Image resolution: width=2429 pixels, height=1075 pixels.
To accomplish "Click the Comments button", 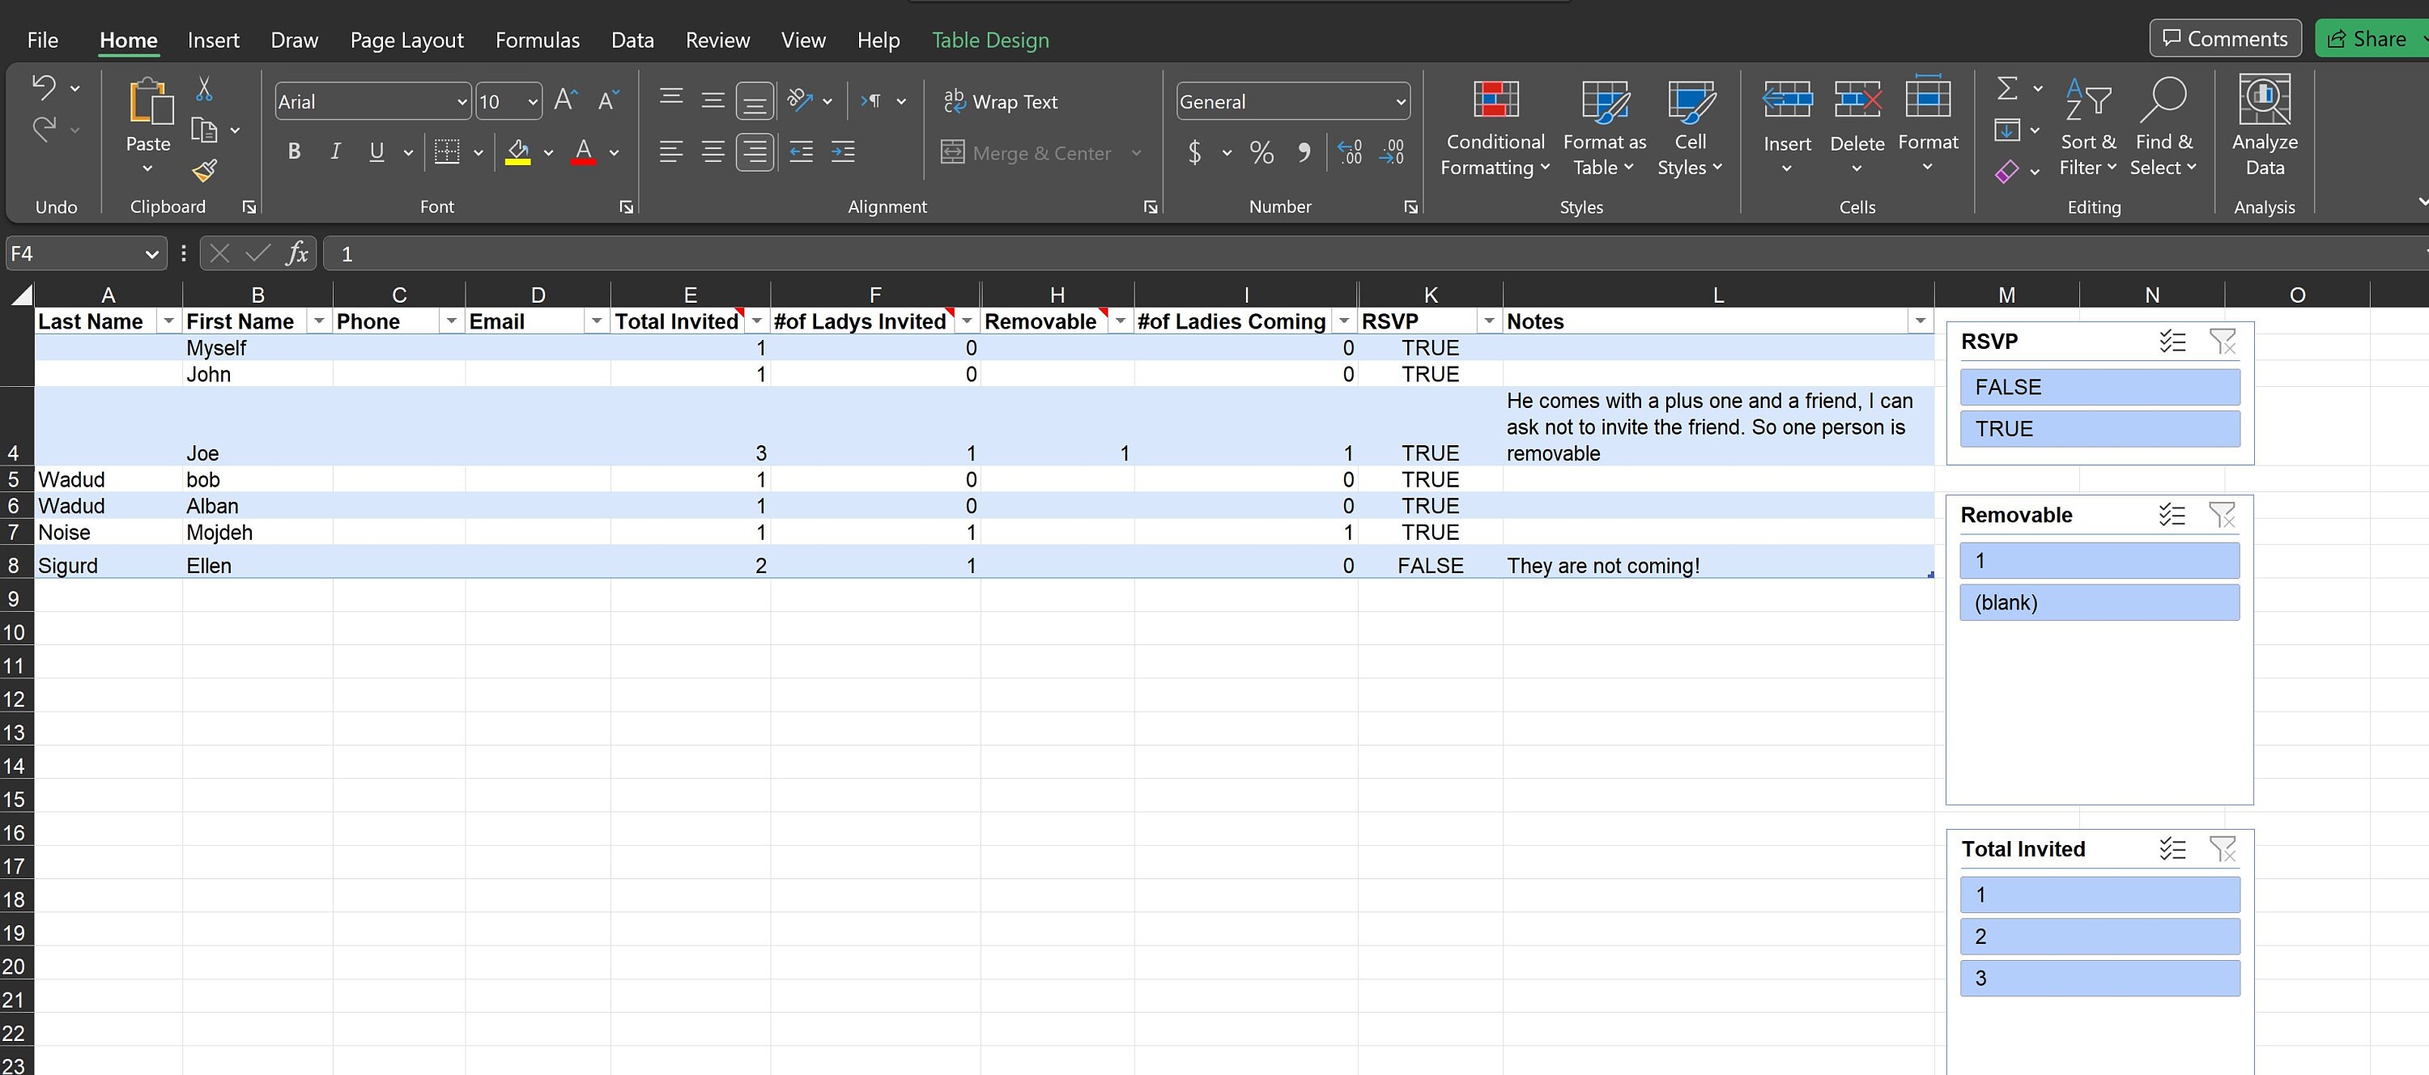I will (2224, 38).
